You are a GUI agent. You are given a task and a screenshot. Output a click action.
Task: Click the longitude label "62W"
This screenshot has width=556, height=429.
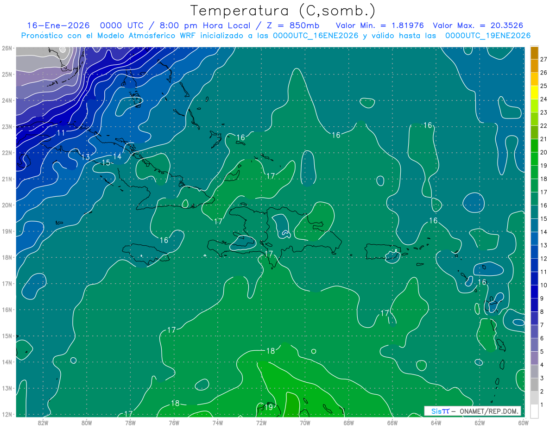click(x=480, y=423)
